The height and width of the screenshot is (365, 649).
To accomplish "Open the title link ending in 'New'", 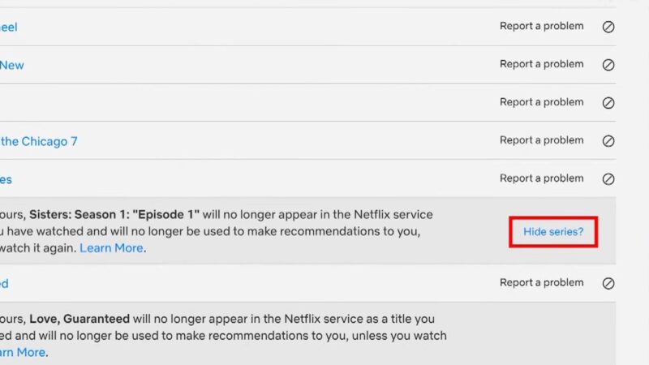I will click(x=12, y=65).
